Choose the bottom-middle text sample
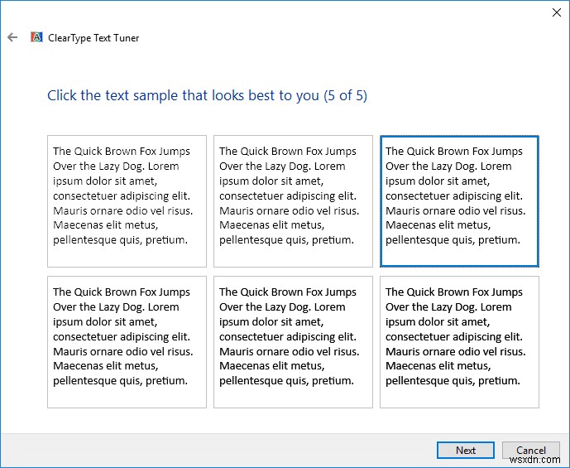Screen dimensions: 570x468 click(x=293, y=342)
